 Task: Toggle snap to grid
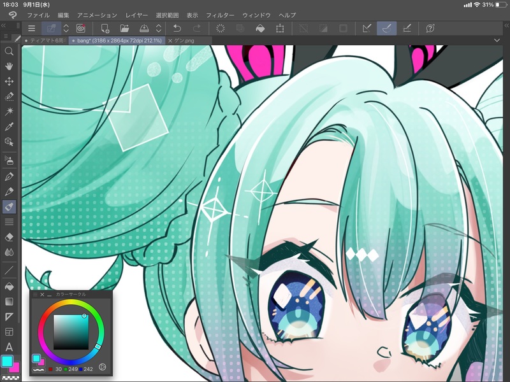coord(407,29)
